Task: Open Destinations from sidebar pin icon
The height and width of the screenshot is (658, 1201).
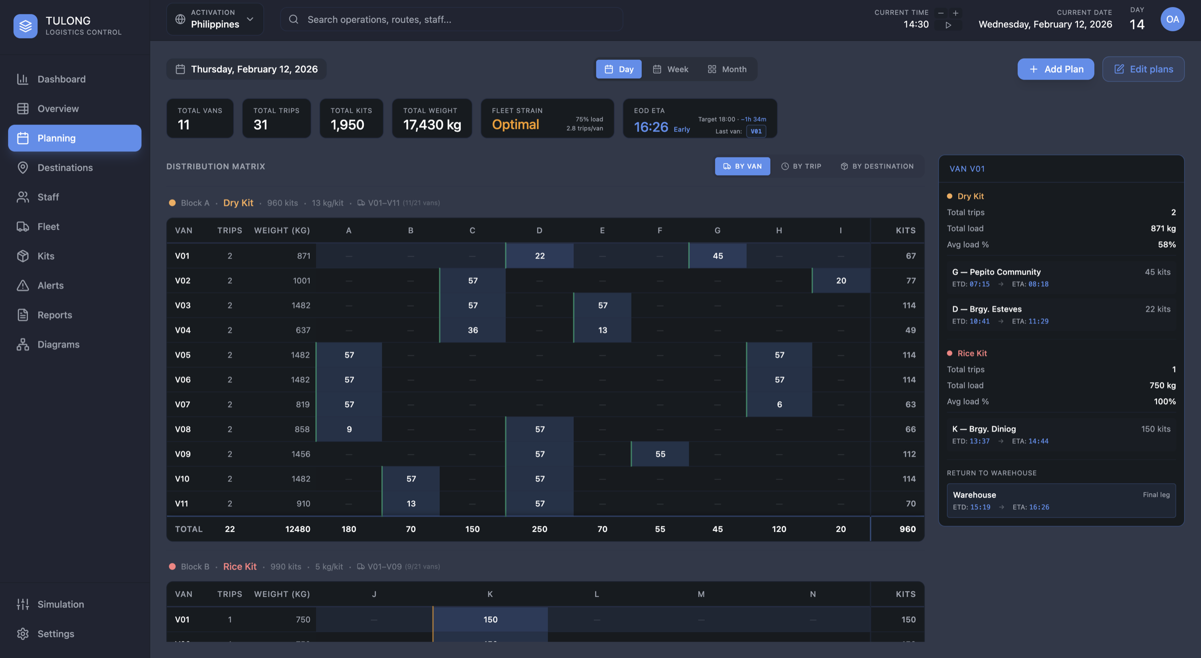Action: 23,168
